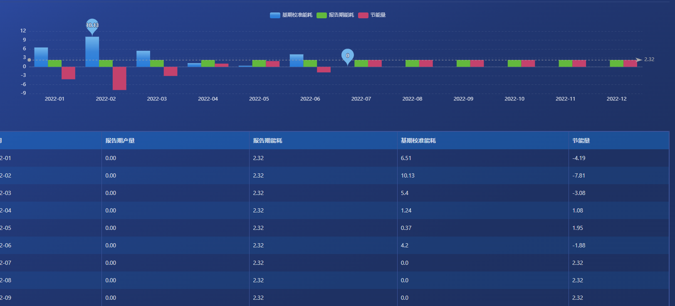Toggle the blue 基期校准能耗 legend swatch
Screen dimensions: 675x306
pyautogui.click(x=274, y=15)
